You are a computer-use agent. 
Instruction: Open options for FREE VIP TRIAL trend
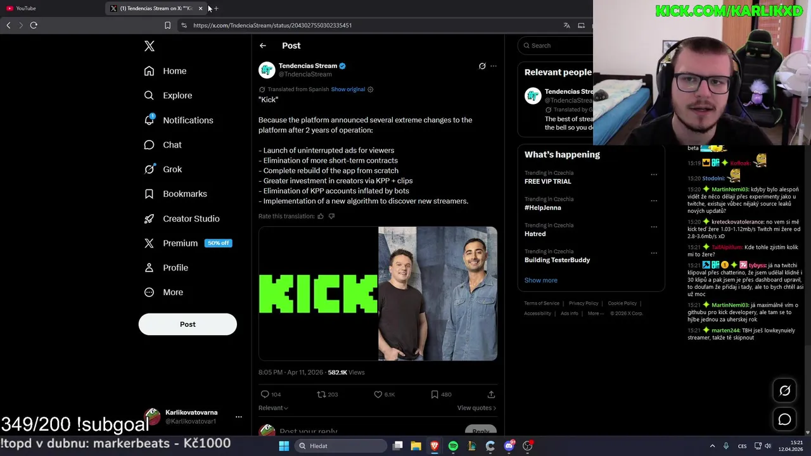pyautogui.click(x=654, y=175)
